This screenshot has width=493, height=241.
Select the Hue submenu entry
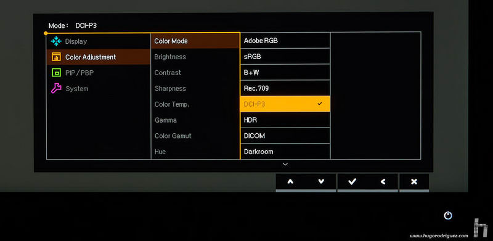click(x=195, y=152)
